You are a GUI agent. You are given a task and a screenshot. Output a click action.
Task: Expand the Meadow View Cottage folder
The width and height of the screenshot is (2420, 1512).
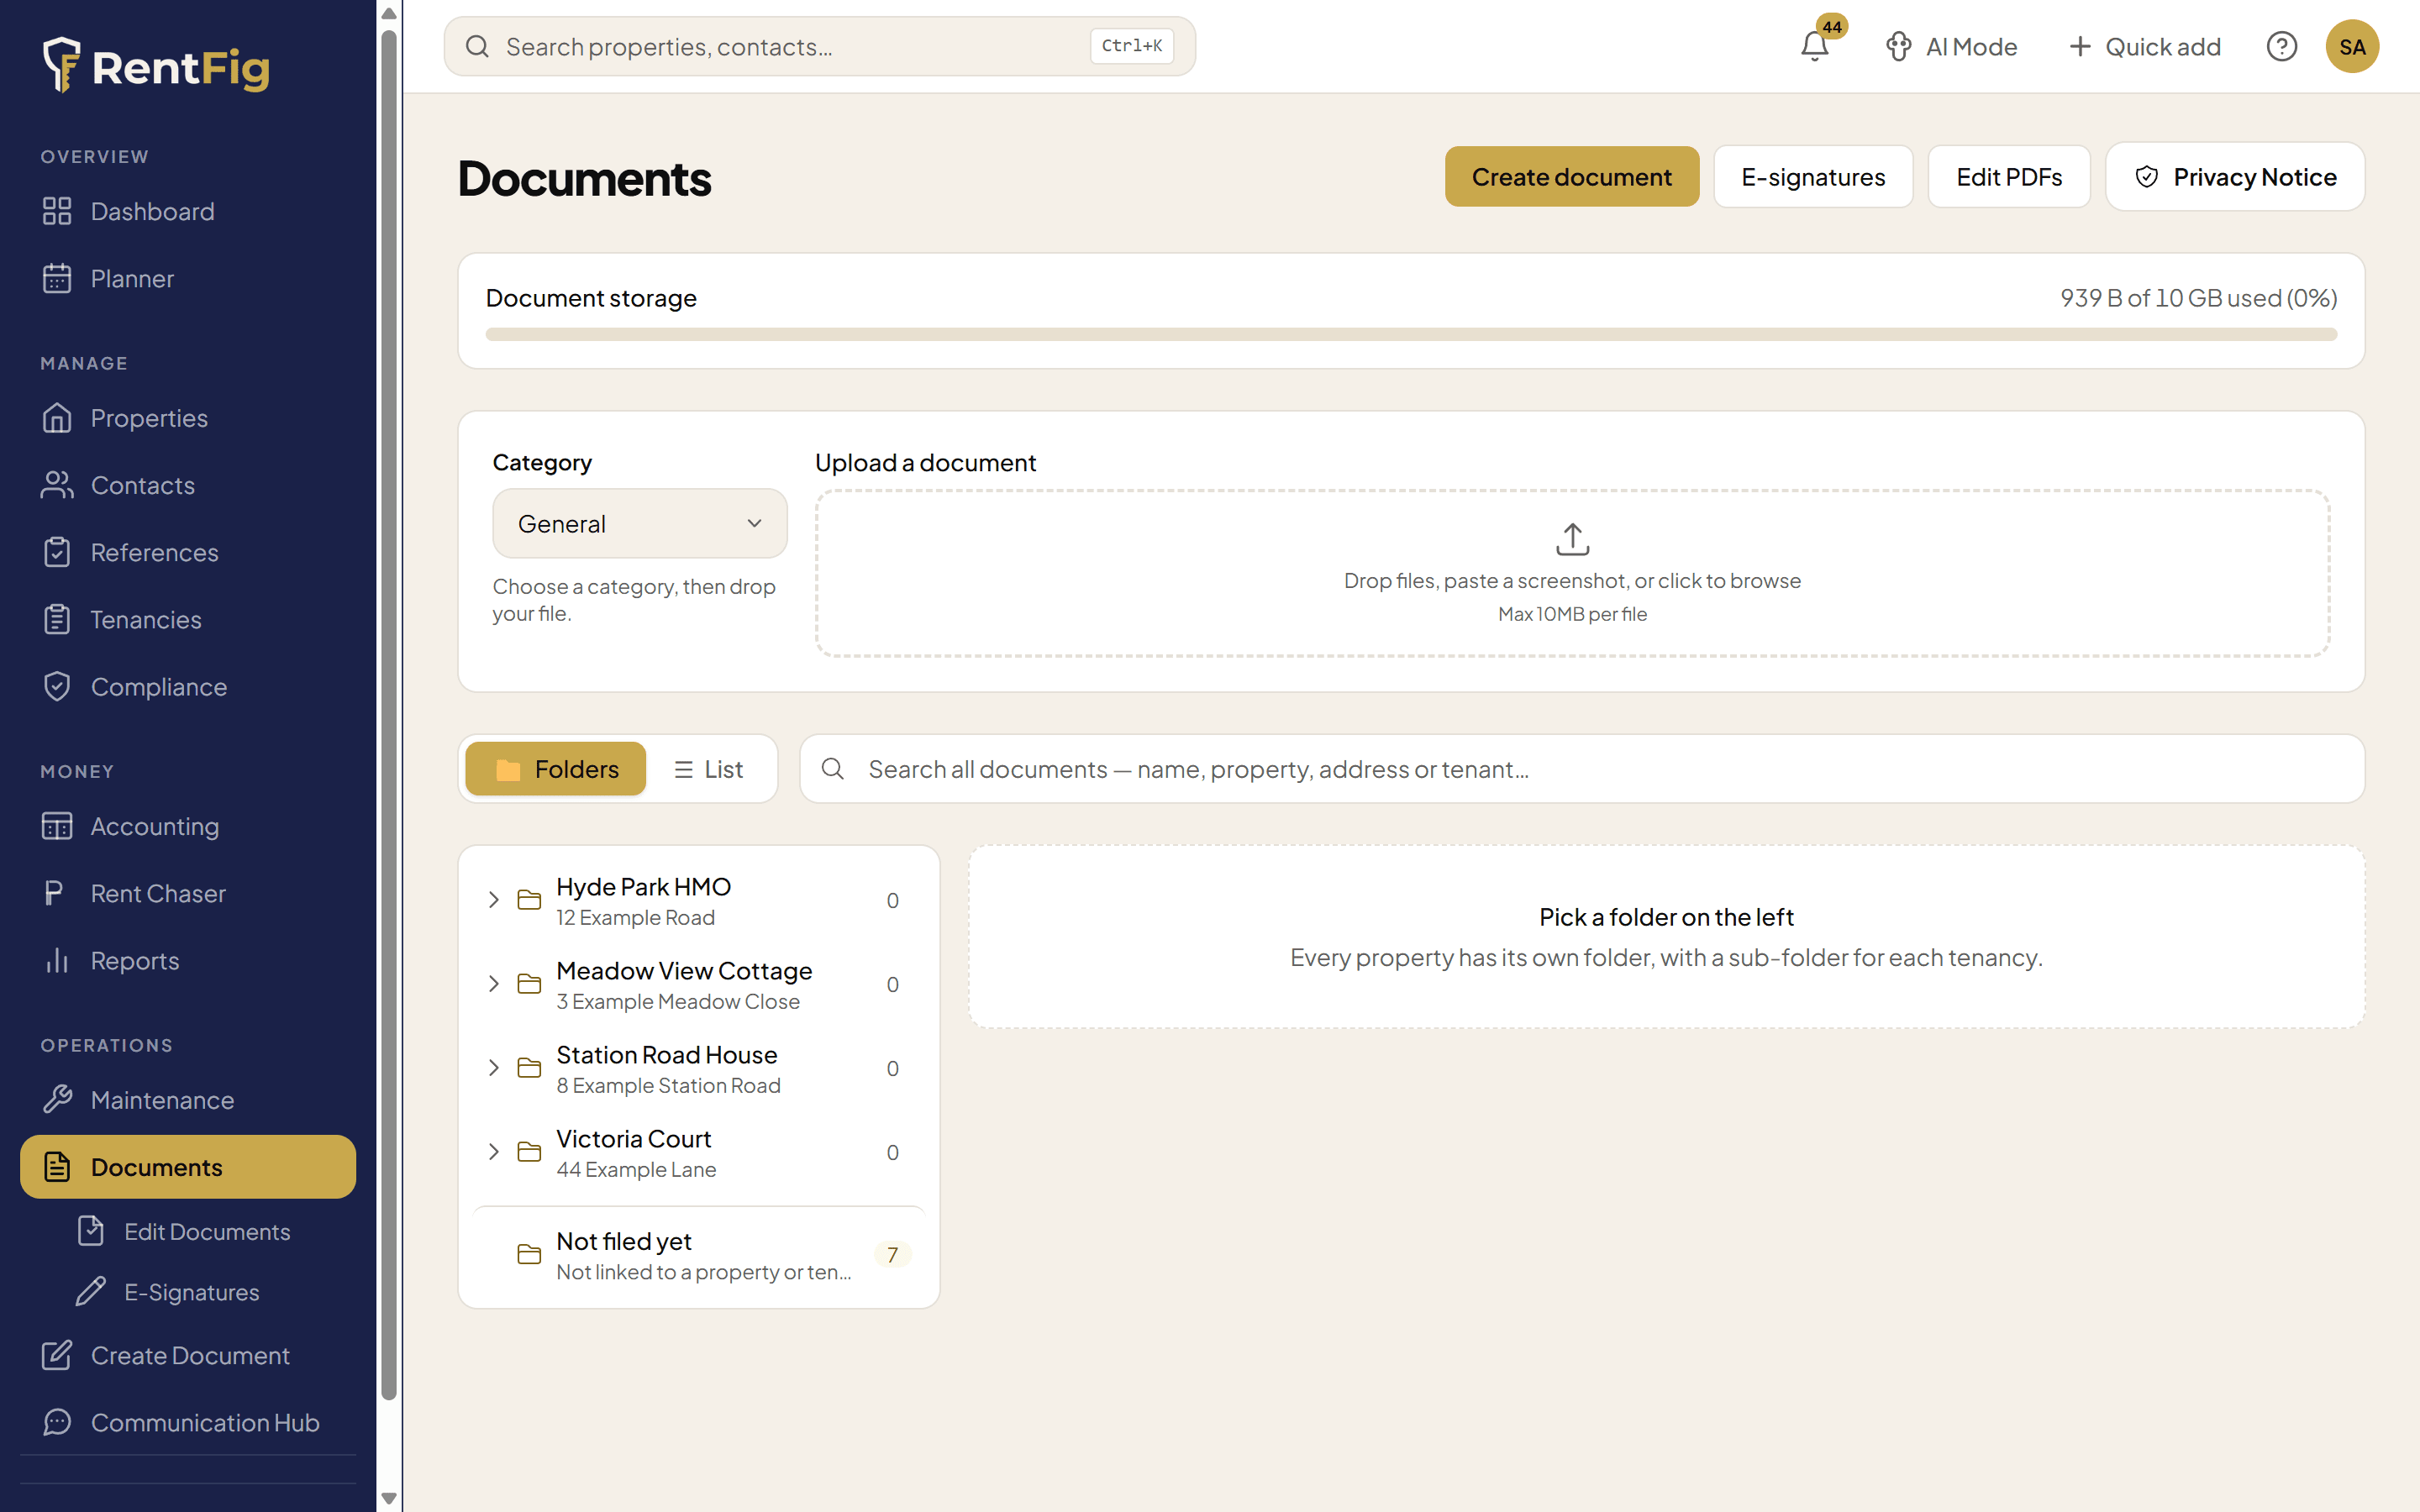click(x=493, y=984)
